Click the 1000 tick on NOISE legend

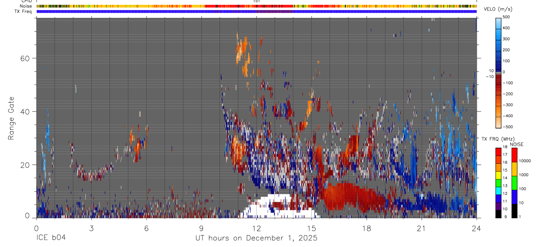click(524, 175)
